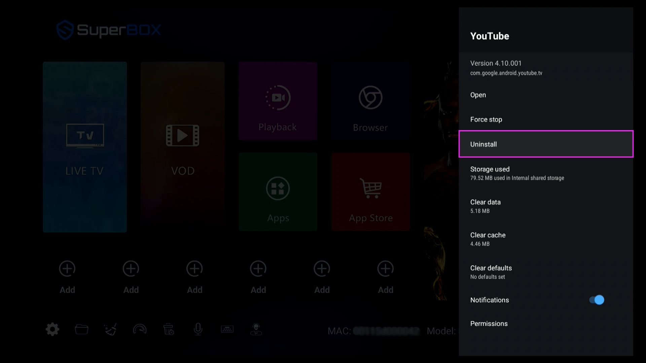This screenshot has height=363, width=646.
Task: Click the blurred MAC address text
Action: (387, 331)
